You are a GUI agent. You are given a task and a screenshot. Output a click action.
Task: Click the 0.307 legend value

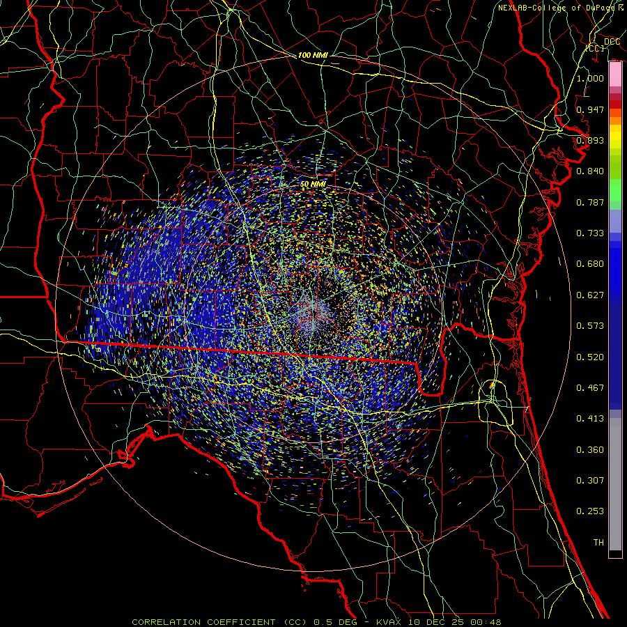pyautogui.click(x=590, y=481)
